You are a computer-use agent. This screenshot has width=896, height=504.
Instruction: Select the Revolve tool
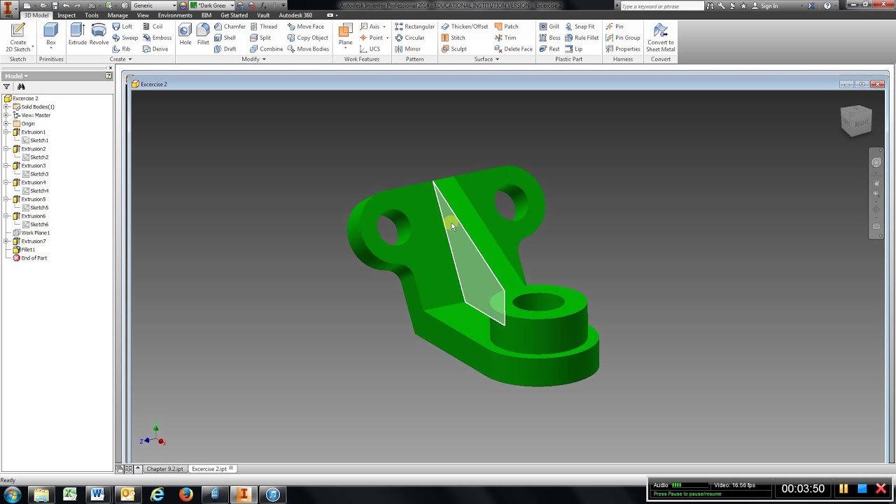click(x=99, y=34)
